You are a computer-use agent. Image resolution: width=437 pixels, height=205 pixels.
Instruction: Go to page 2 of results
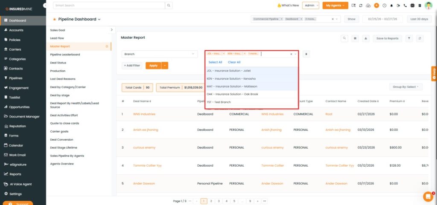pyautogui.click(x=211, y=201)
